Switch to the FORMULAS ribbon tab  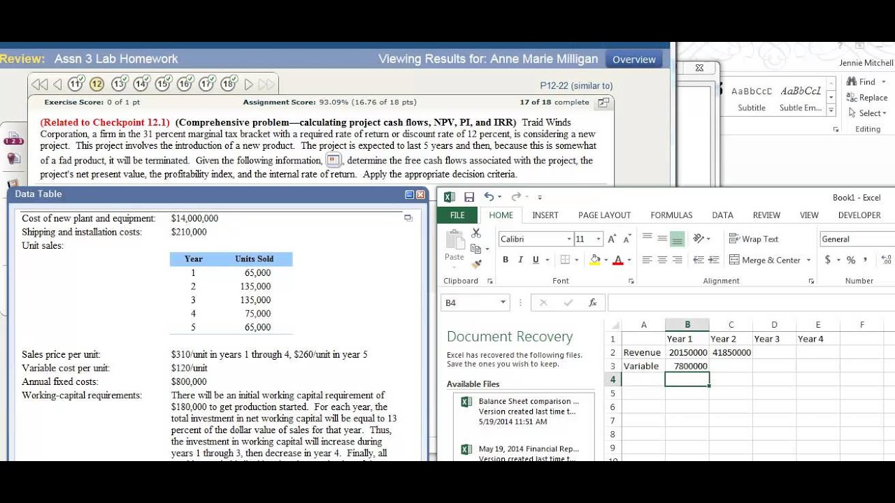coord(671,215)
